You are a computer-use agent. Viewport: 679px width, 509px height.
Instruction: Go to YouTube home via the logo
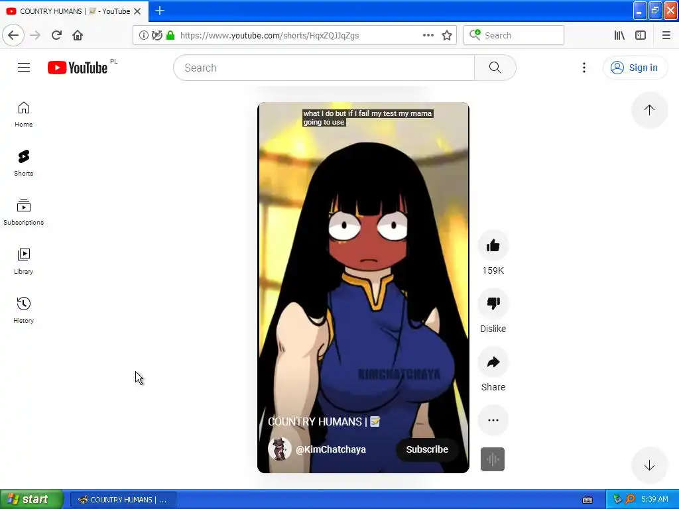point(78,68)
